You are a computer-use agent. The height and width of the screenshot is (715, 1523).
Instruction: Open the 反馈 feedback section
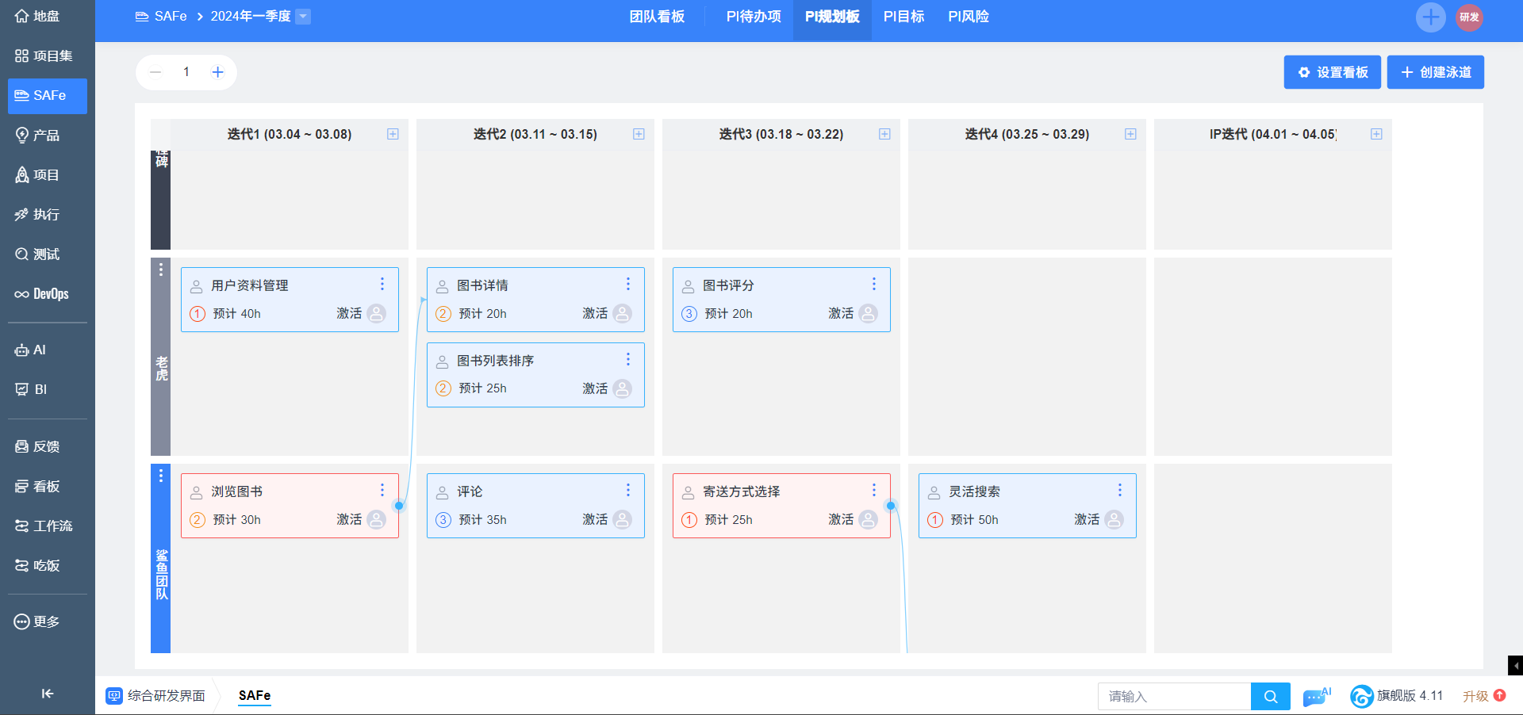(x=38, y=447)
